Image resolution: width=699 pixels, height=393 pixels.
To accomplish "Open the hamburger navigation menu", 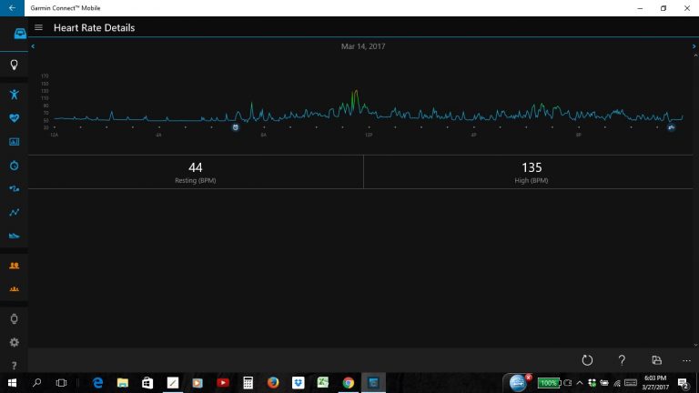I will (x=38, y=28).
